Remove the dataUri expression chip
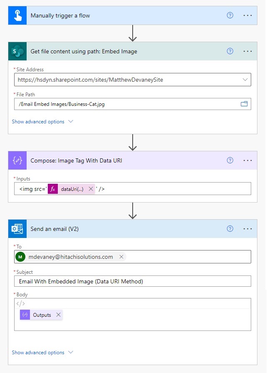Screen dimensions: 267x373 [91, 188]
